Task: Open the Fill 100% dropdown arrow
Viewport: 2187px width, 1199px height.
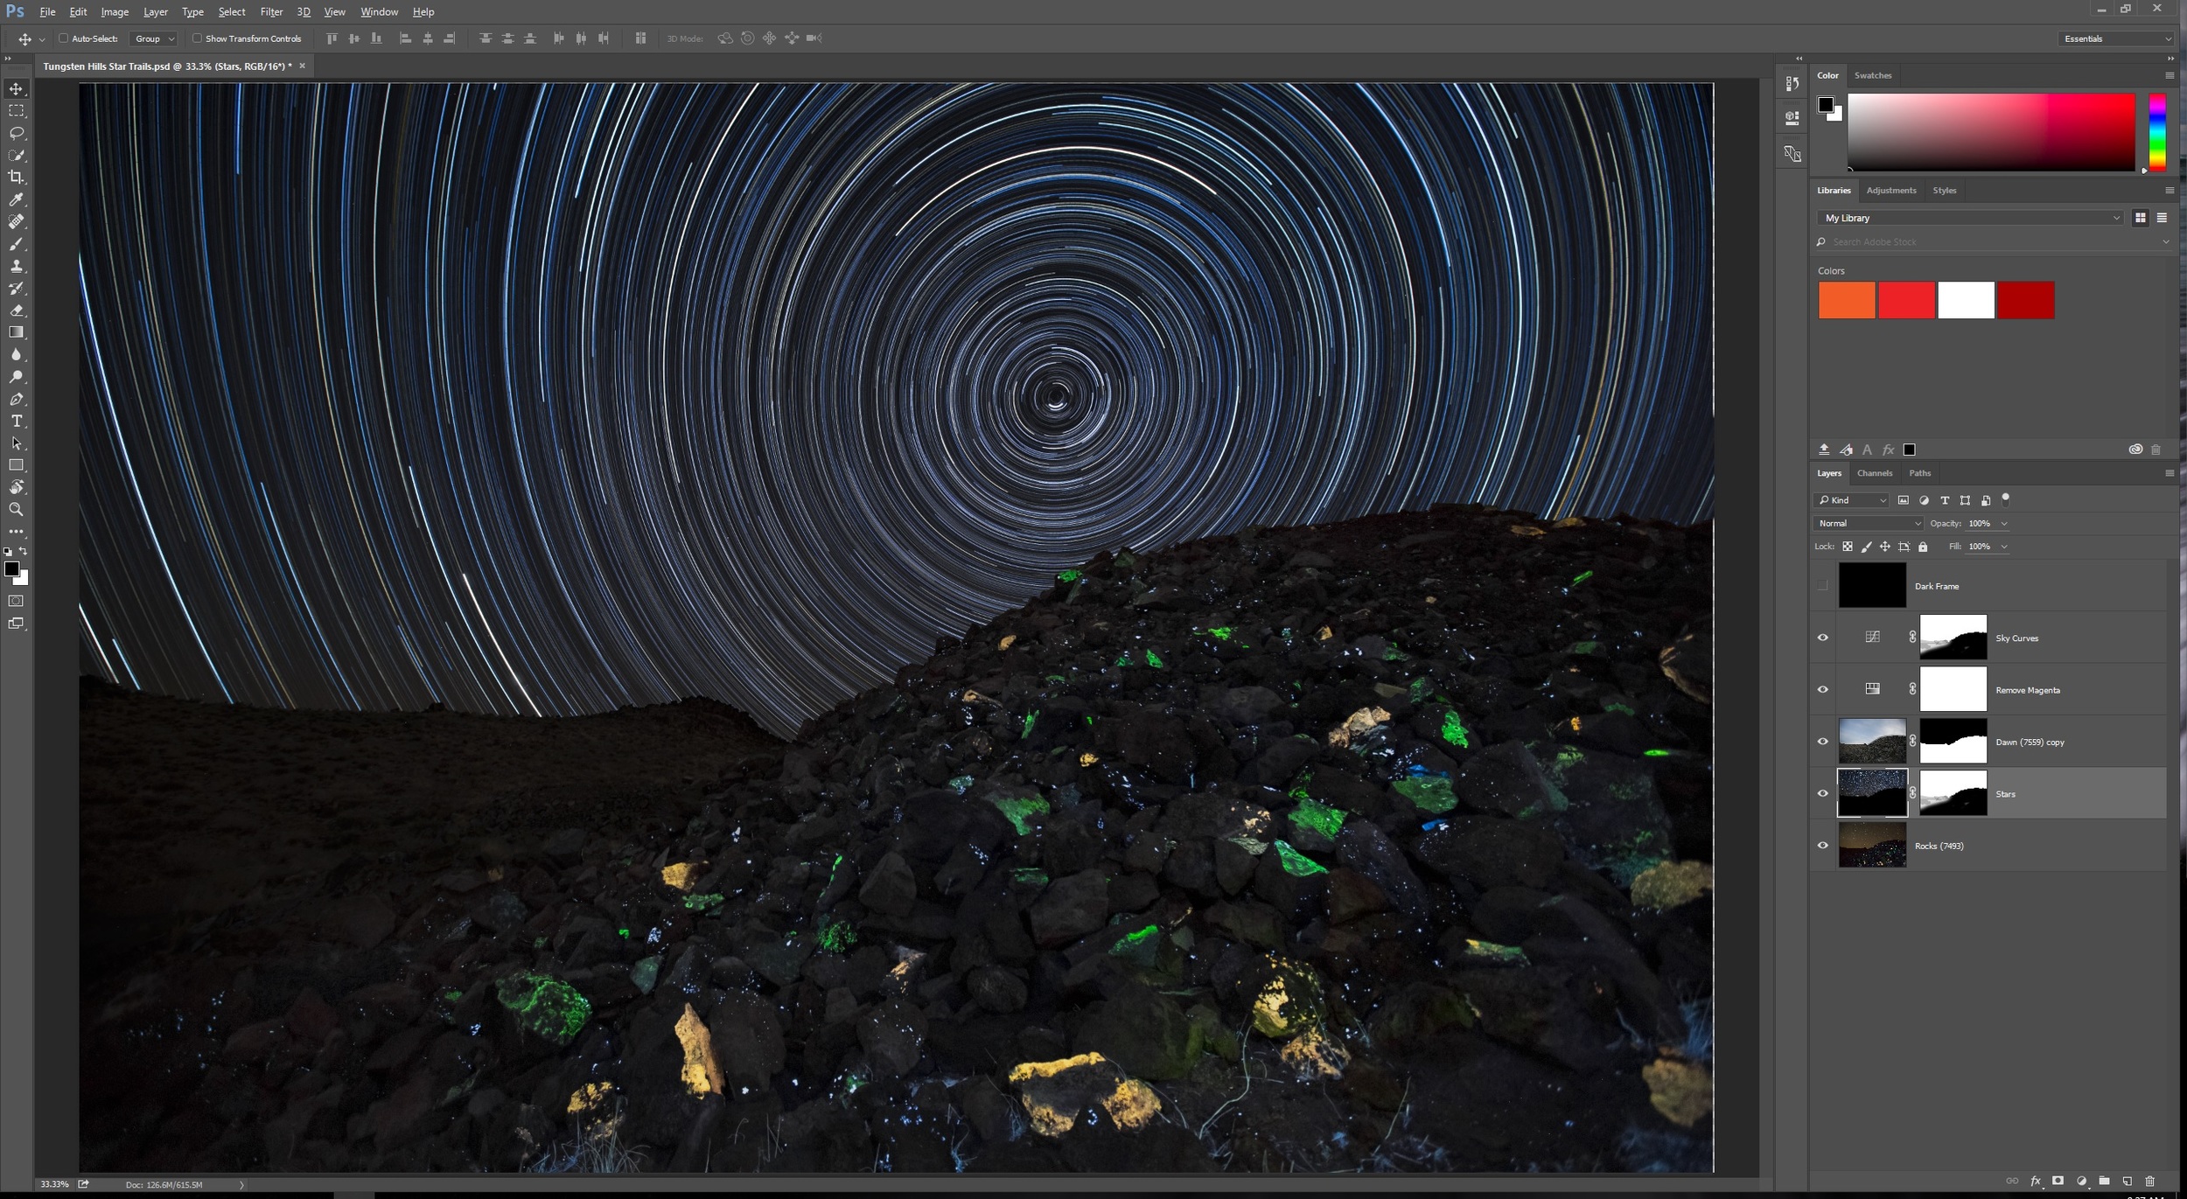Action: tap(2004, 547)
